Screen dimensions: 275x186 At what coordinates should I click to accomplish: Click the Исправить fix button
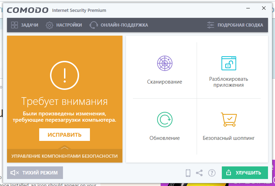coord(64,135)
